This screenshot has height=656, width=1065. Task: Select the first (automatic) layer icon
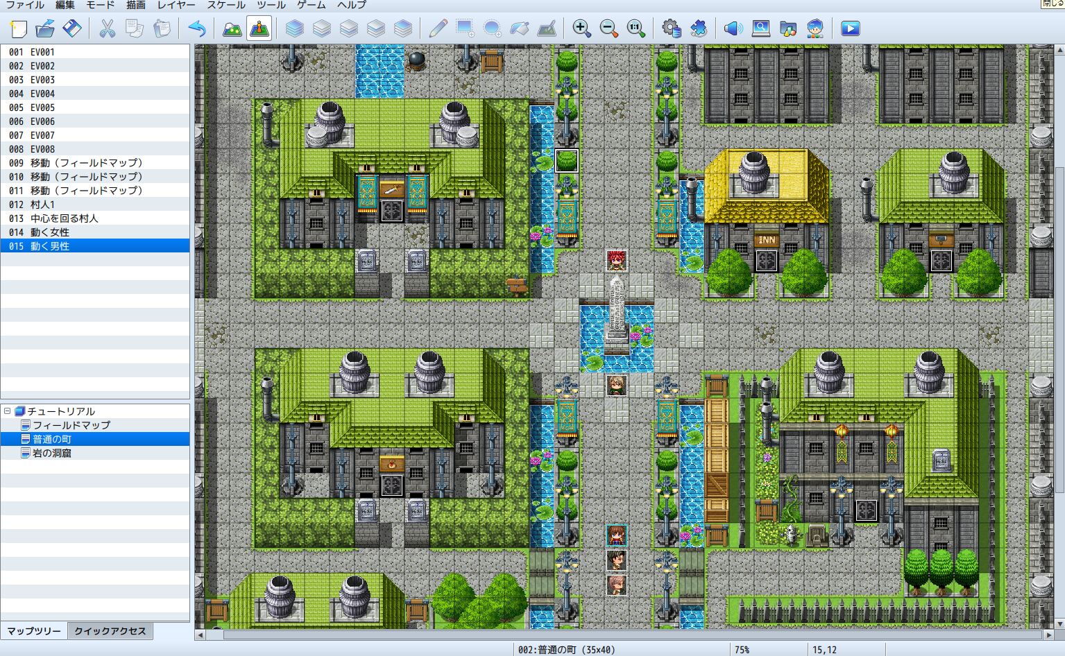(295, 28)
